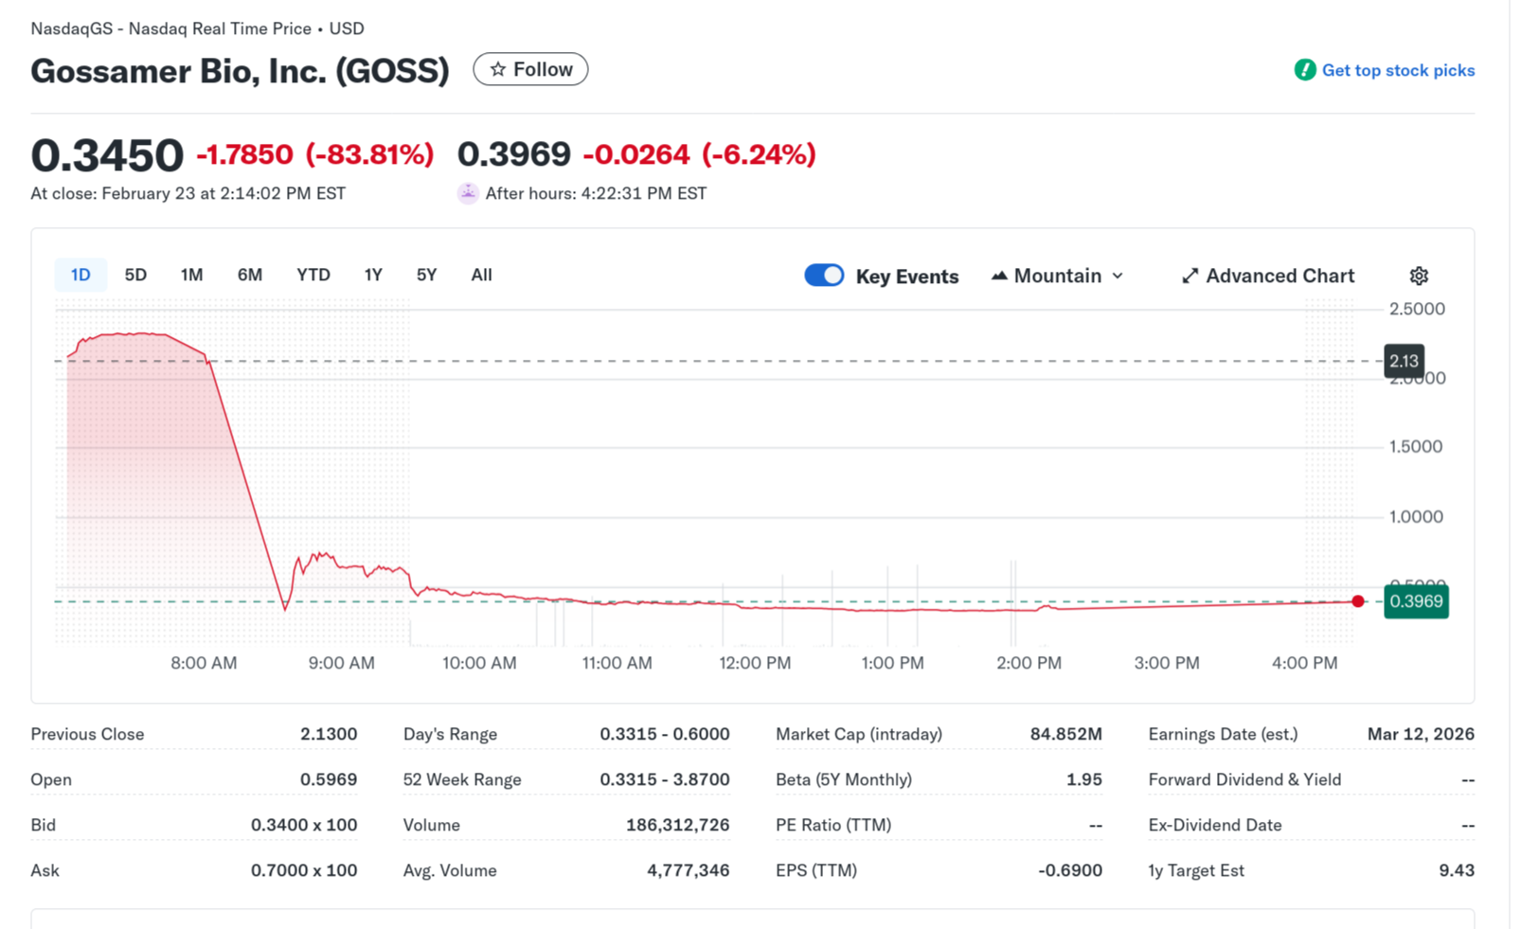Show the 5Y chart range

(x=426, y=275)
